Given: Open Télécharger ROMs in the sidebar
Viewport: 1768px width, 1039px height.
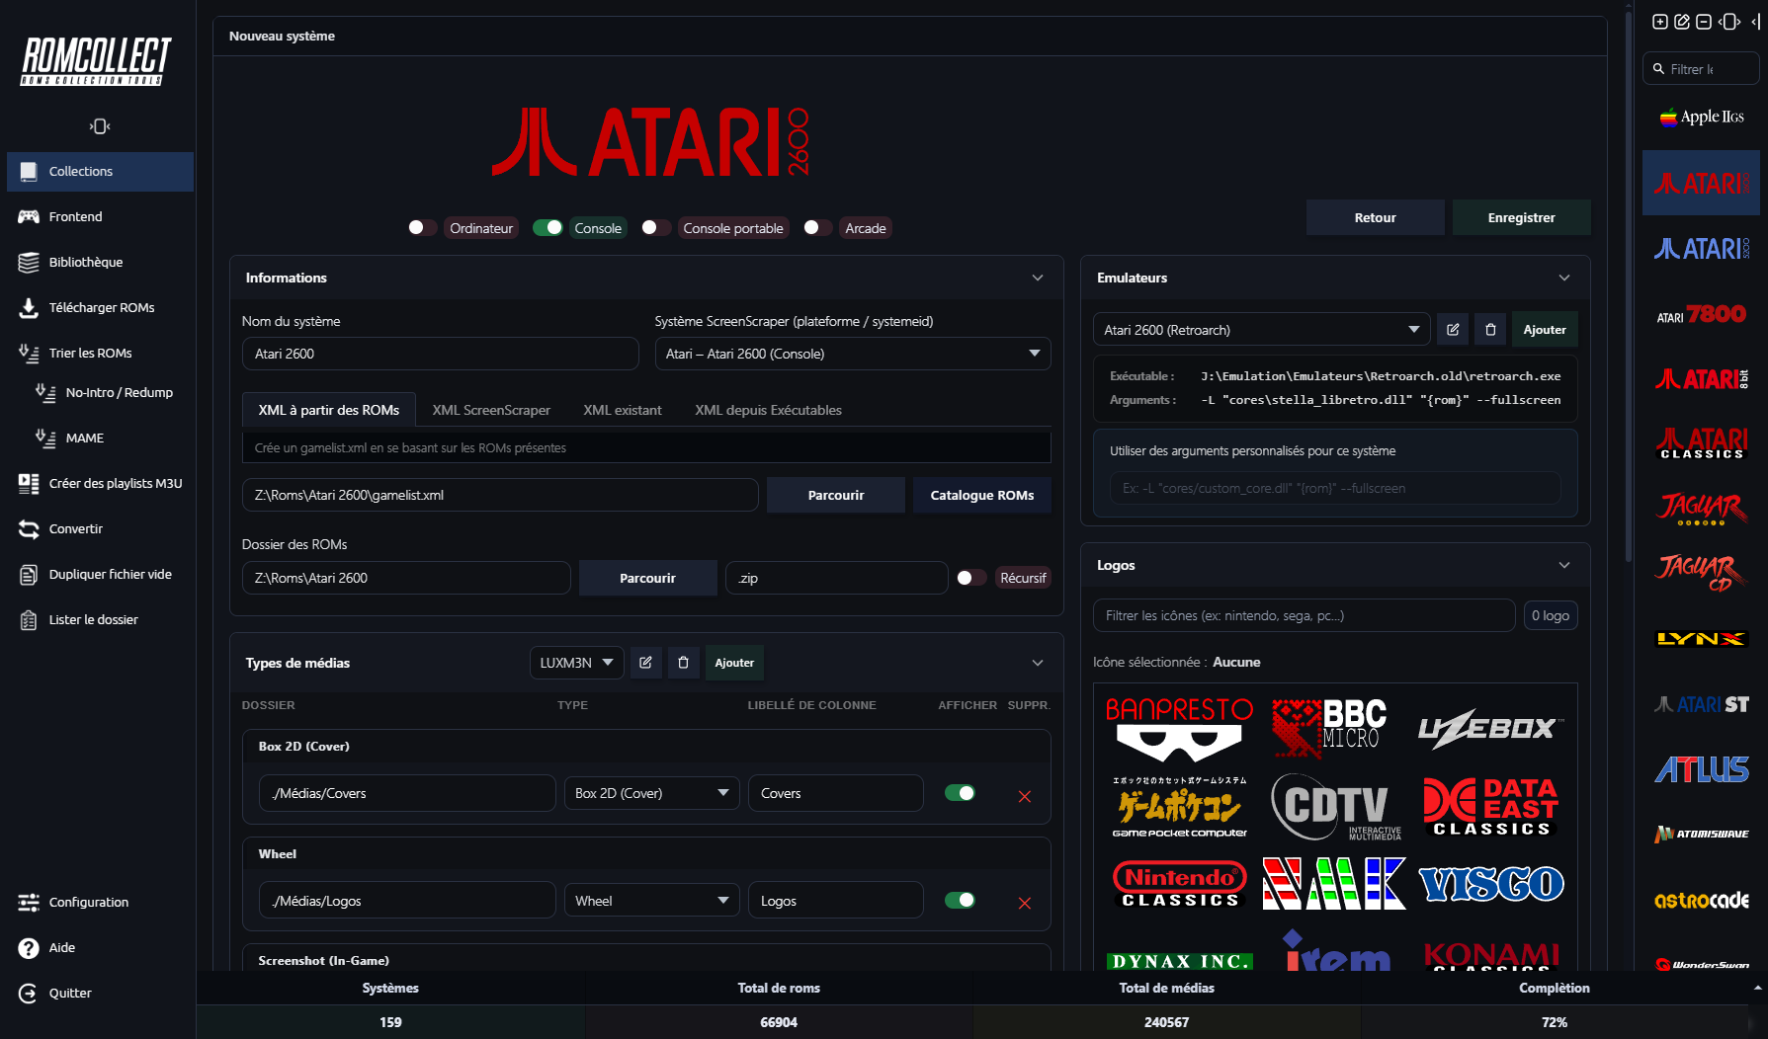Looking at the screenshot, I should pos(101,307).
